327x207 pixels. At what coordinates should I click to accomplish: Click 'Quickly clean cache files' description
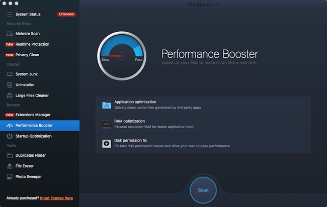(157, 108)
